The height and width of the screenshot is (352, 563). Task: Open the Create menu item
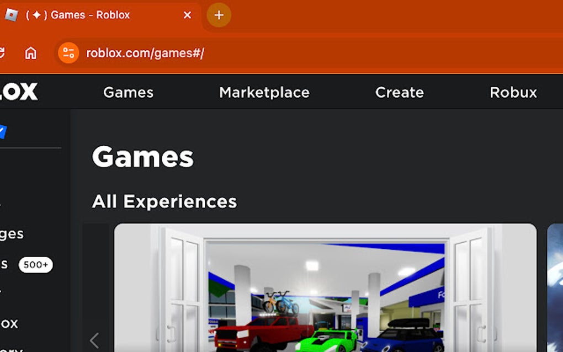[x=399, y=92]
